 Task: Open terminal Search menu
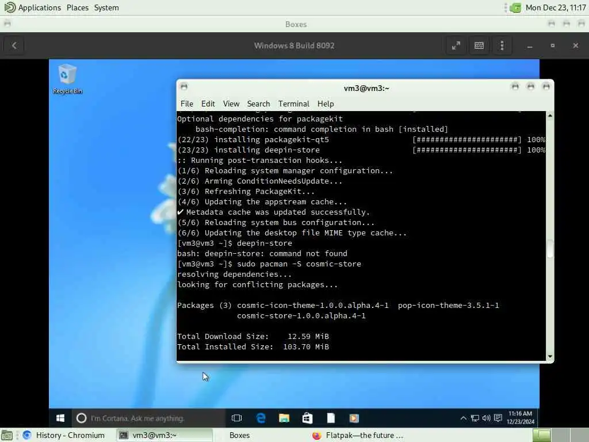(x=258, y=104)
